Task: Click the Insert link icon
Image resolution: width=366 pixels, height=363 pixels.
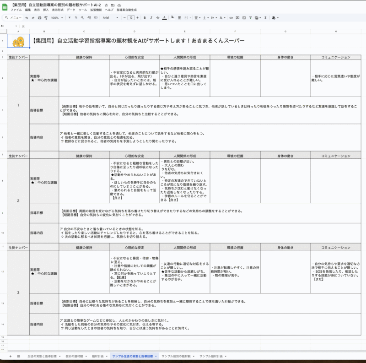Action: click(x=231, y=18)
